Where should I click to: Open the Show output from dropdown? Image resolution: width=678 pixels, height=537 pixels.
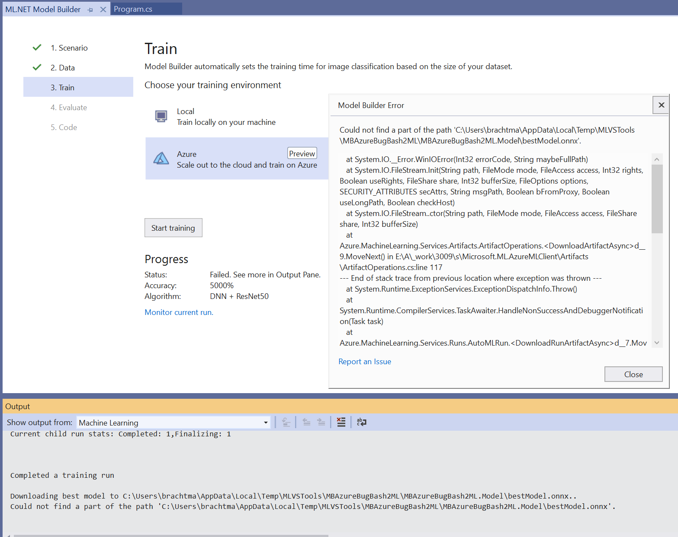174,423
